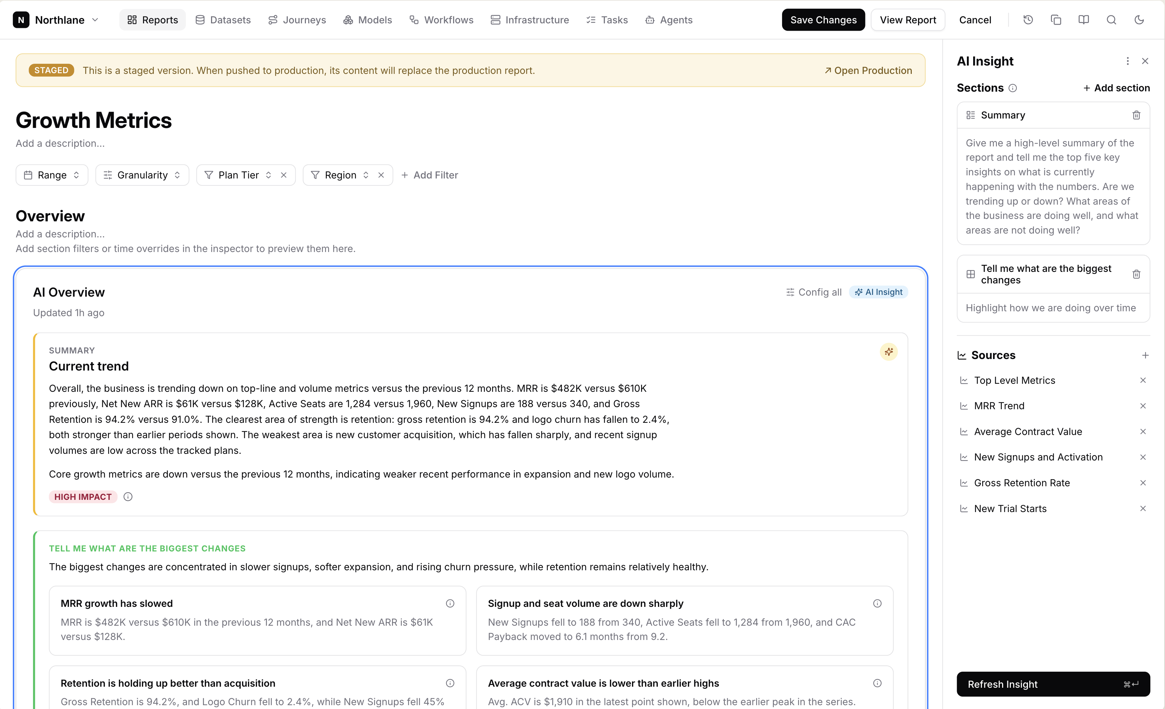Image resolution: width=1165 pixels, height=709 pixels.
Task: Click Save Changes button
Action: 823,20
